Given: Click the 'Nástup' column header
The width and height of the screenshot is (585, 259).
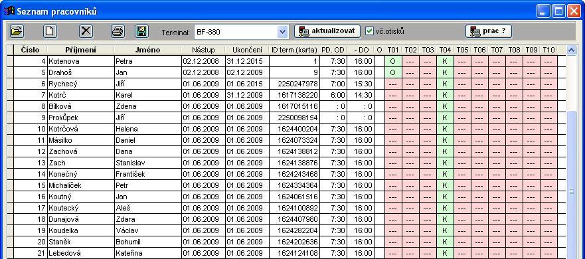Looking at the screenshot, I should click(203, 50).
